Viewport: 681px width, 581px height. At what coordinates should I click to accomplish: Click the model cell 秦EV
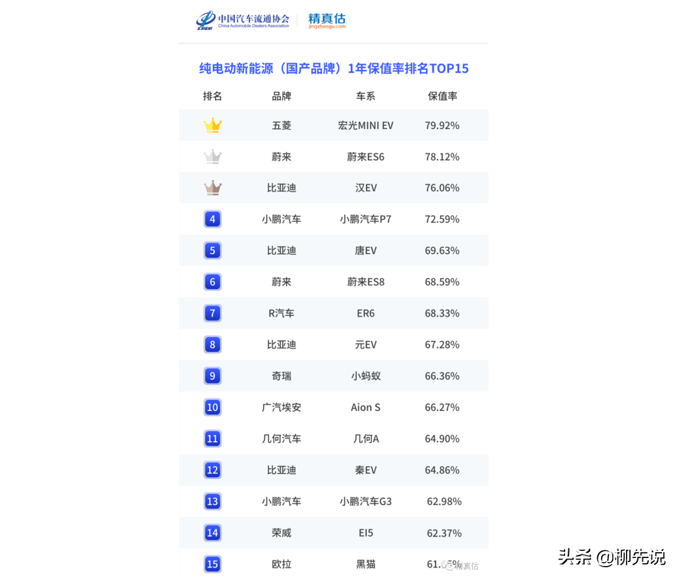pyautogui.click(x=365, y=470)
